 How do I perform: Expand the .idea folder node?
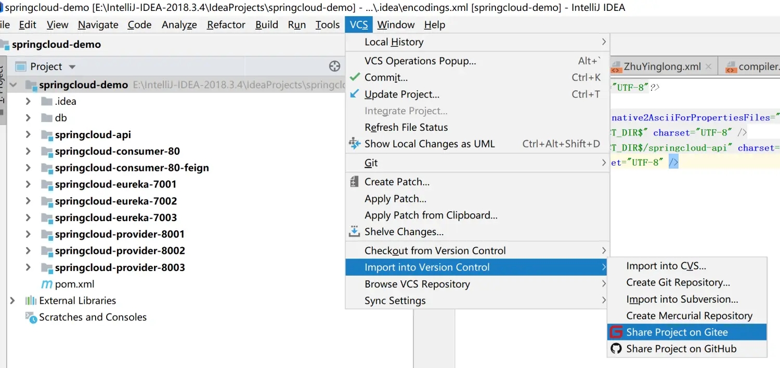[x=29, y=101]
